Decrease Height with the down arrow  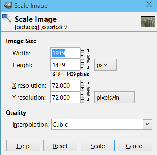click(82, 67)
